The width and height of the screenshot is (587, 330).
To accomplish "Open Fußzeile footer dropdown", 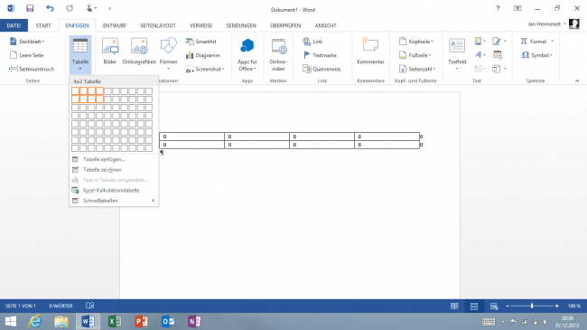I will pos(415,55).
